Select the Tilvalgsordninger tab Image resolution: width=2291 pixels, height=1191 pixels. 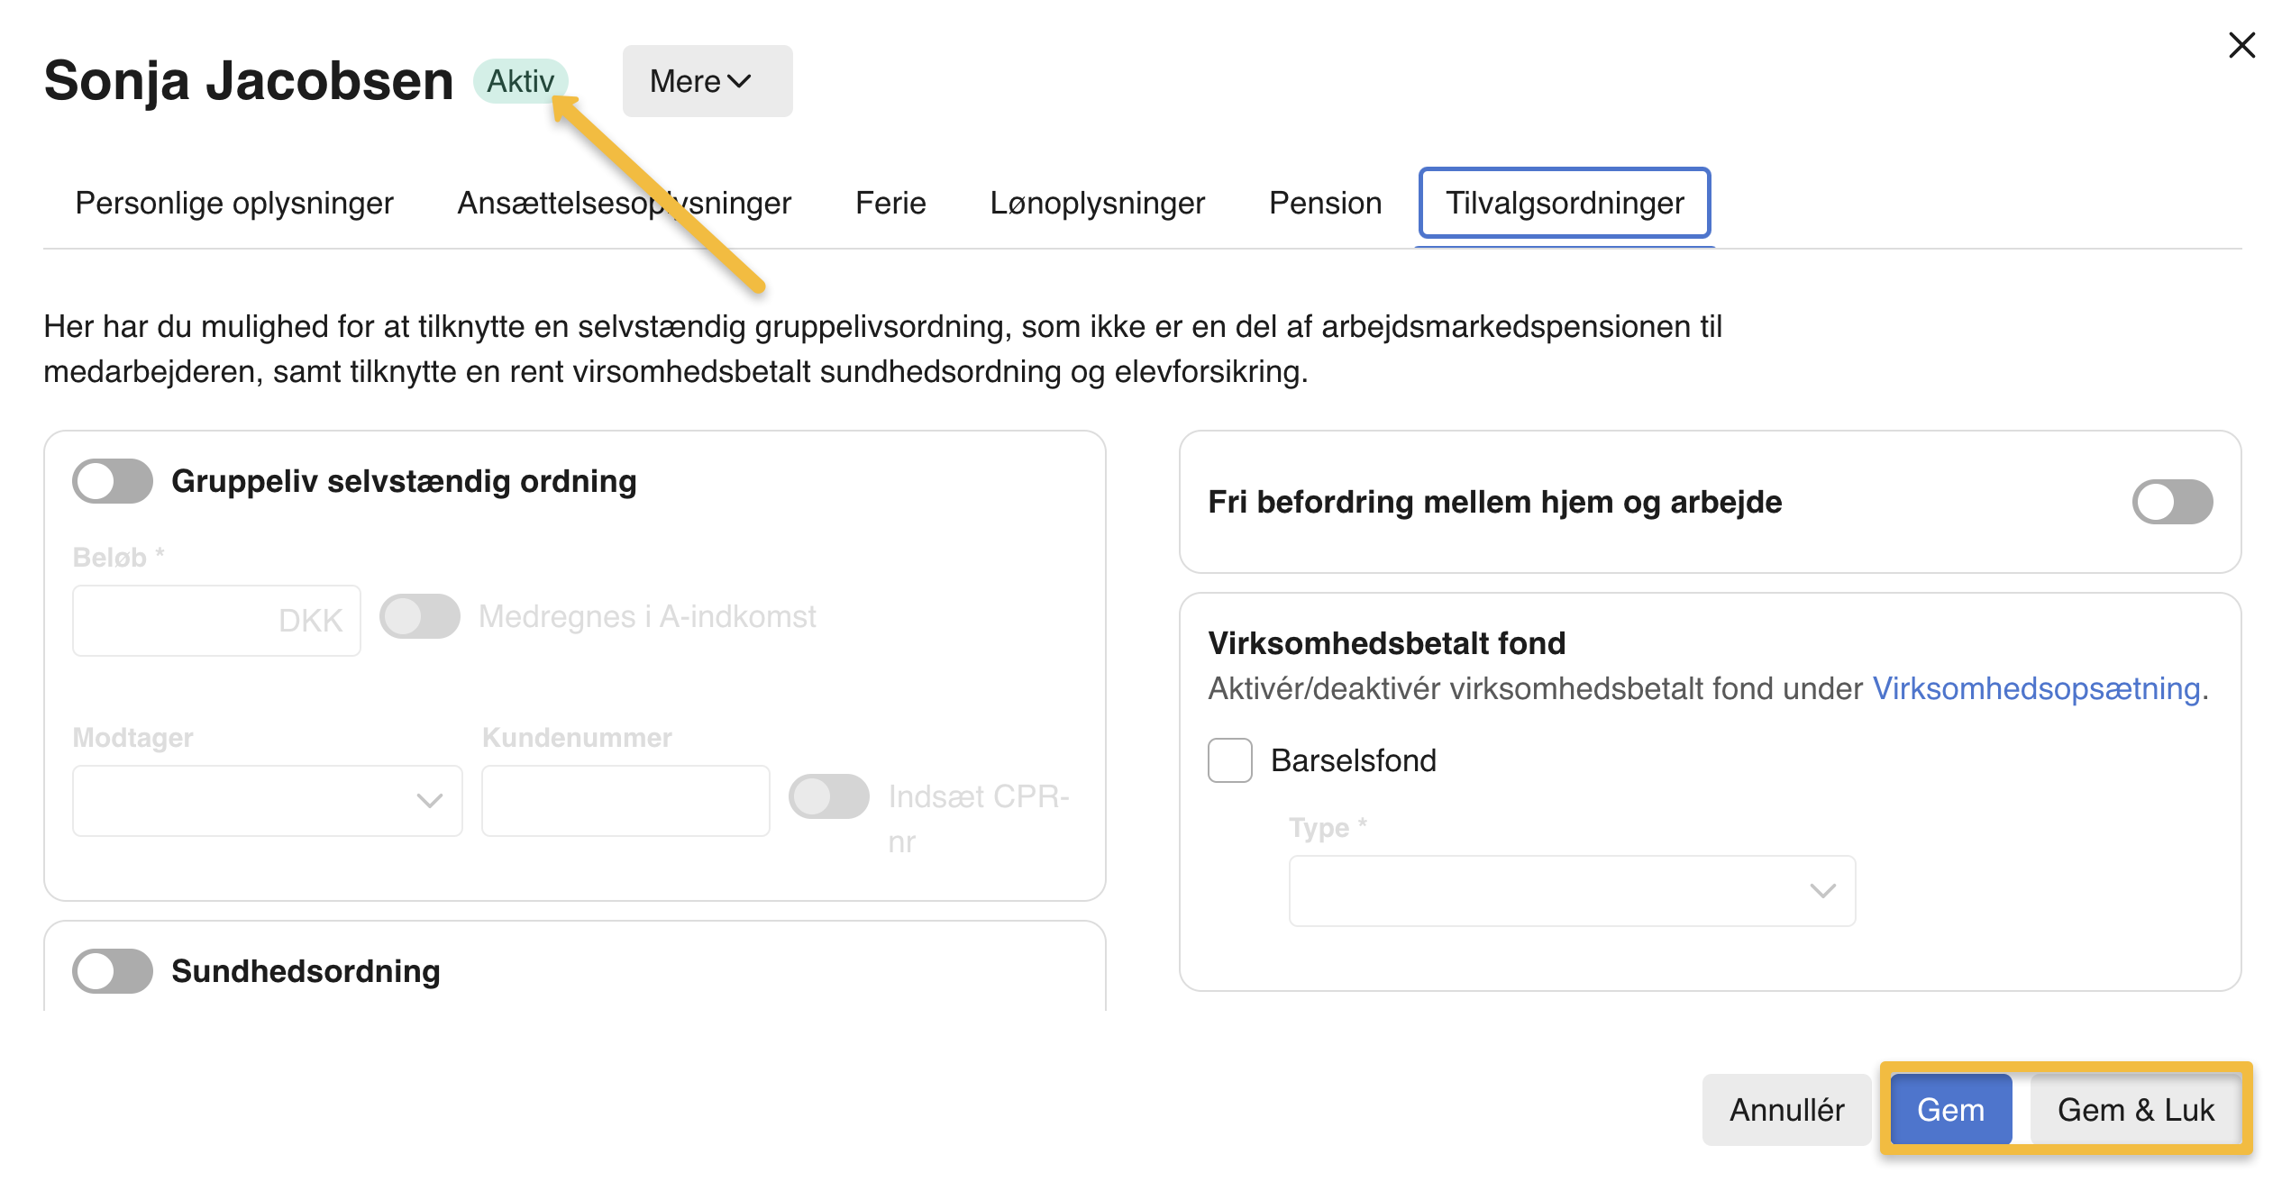click(x=1565, y=203)
